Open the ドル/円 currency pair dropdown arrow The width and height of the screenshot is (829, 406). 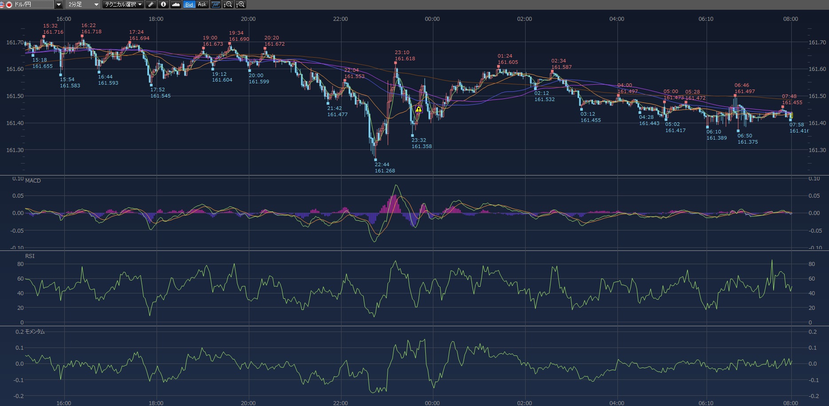tap(59, 4)
